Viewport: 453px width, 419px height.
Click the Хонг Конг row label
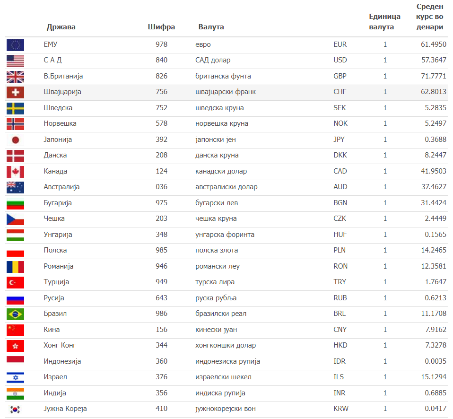click(x=60, y=345)
